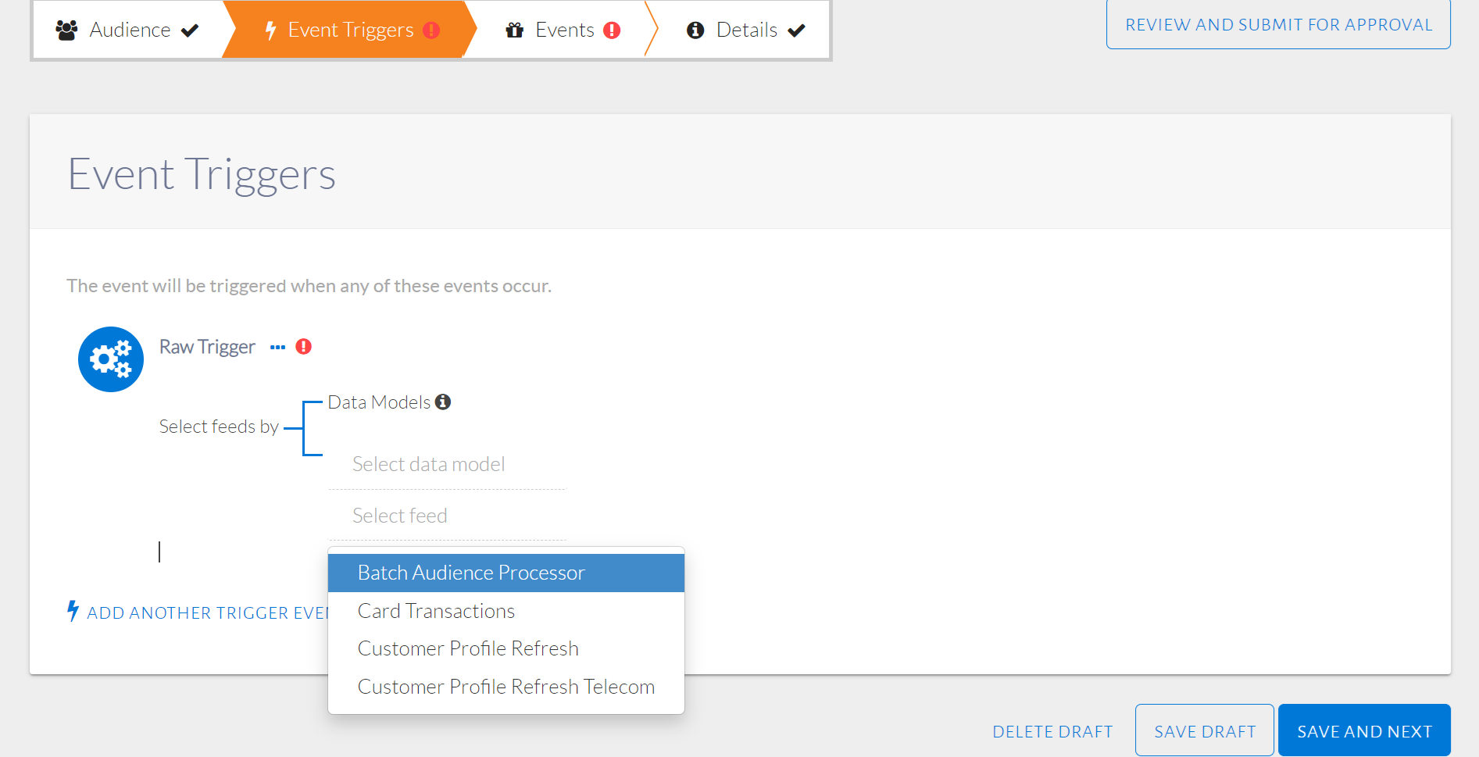This screenshot has width=1479, height=757.
Task: Click the Data Models info icon
Action: 443,402
